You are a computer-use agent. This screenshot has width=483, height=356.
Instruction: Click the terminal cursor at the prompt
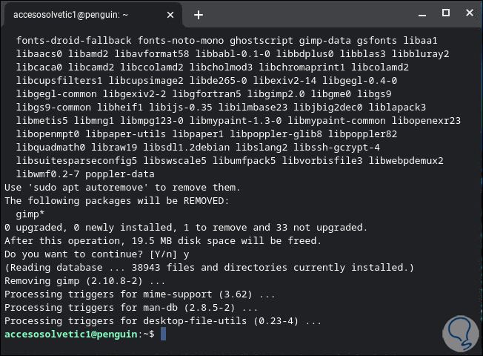(x=164, y=334)
